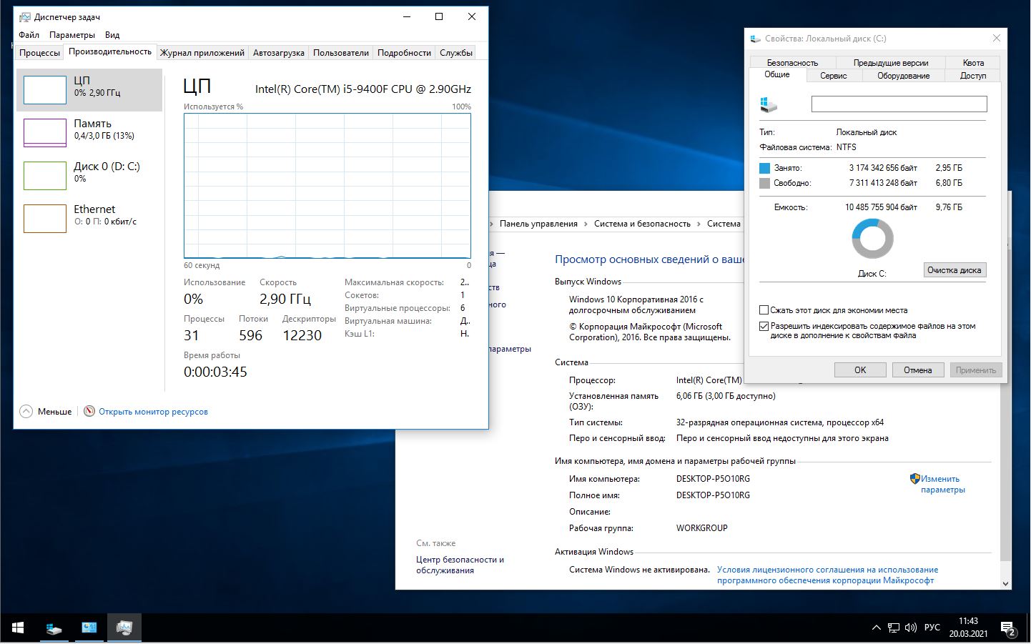This screenshot has width=1031, height=644.
Task: Select Диск 0 (D: C:) performance item
Action: click(89, 176)
